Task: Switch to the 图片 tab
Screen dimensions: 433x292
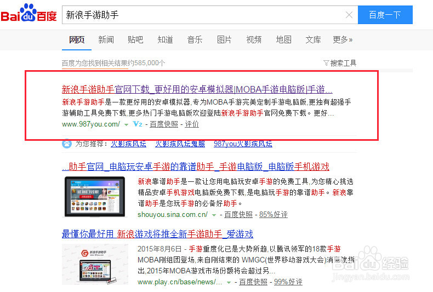Action: [x=224, y=40]
